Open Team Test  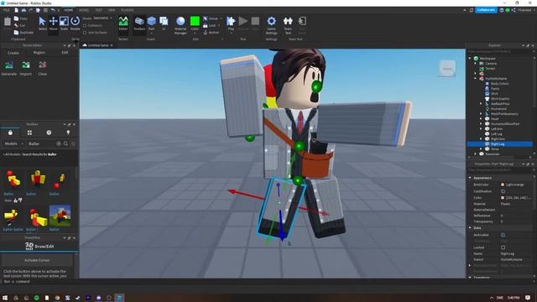[288, 24]
